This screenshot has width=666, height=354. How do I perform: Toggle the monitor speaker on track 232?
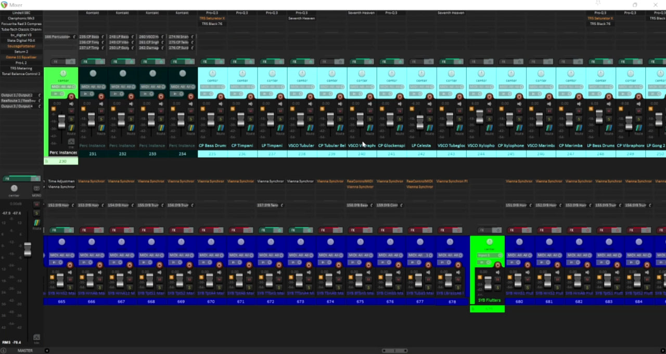click(x=131, y=104)
